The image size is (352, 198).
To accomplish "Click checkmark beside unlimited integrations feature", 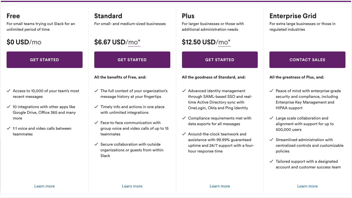I will tap(96, 107).
